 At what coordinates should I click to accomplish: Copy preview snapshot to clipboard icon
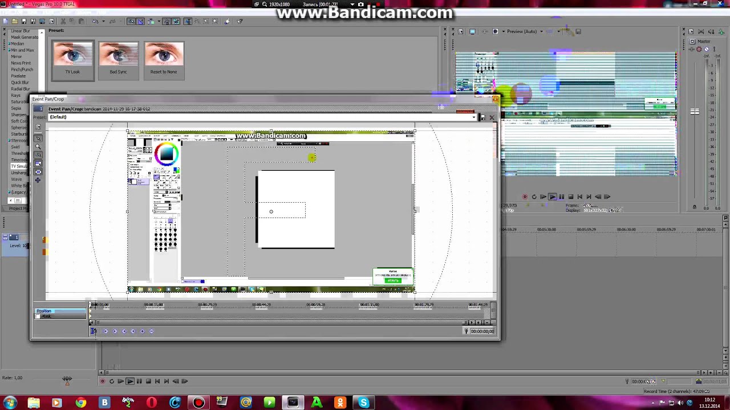568,31
